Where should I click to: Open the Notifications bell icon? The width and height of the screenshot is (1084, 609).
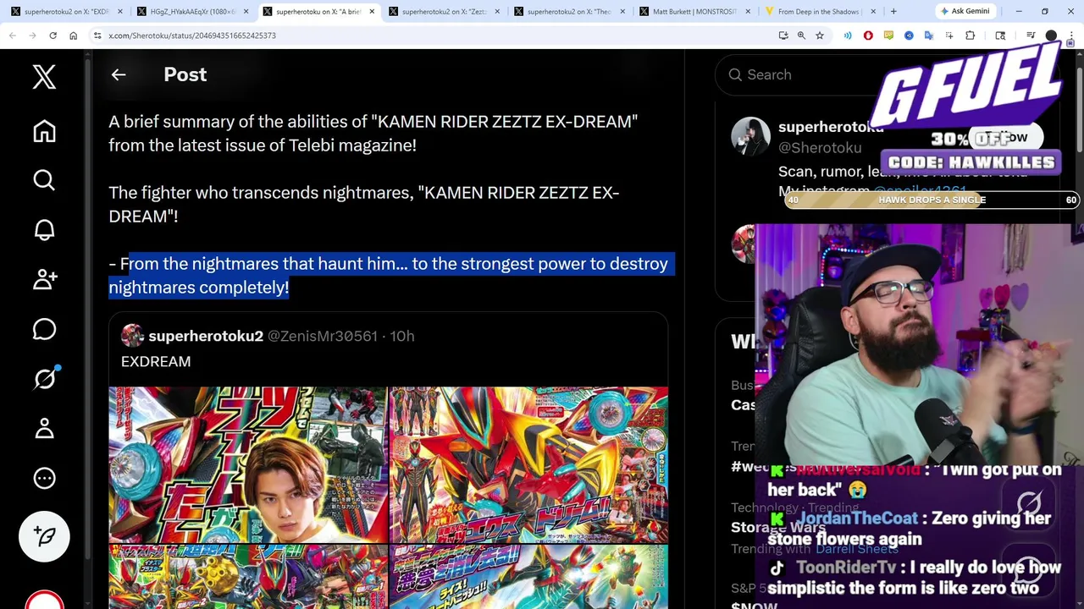tap(44, 230)
